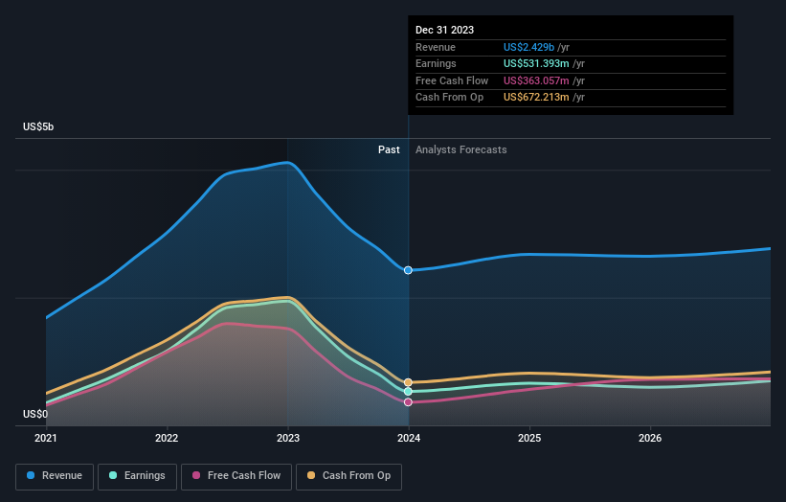Select the blue Revenue data point marker
Screen dimensions: 786x502
point(408,270)
